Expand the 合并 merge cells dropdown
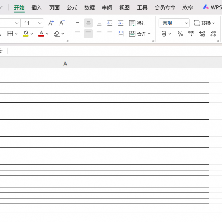 point(149,34)
